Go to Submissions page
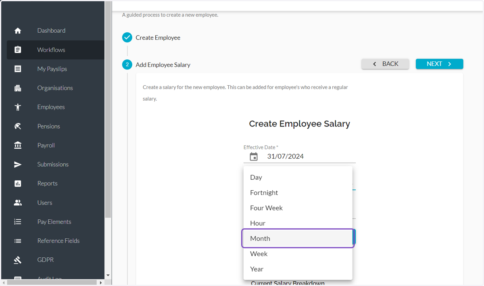Image resolution: width=484 pixels, height=286 pixels. [56, 164]
